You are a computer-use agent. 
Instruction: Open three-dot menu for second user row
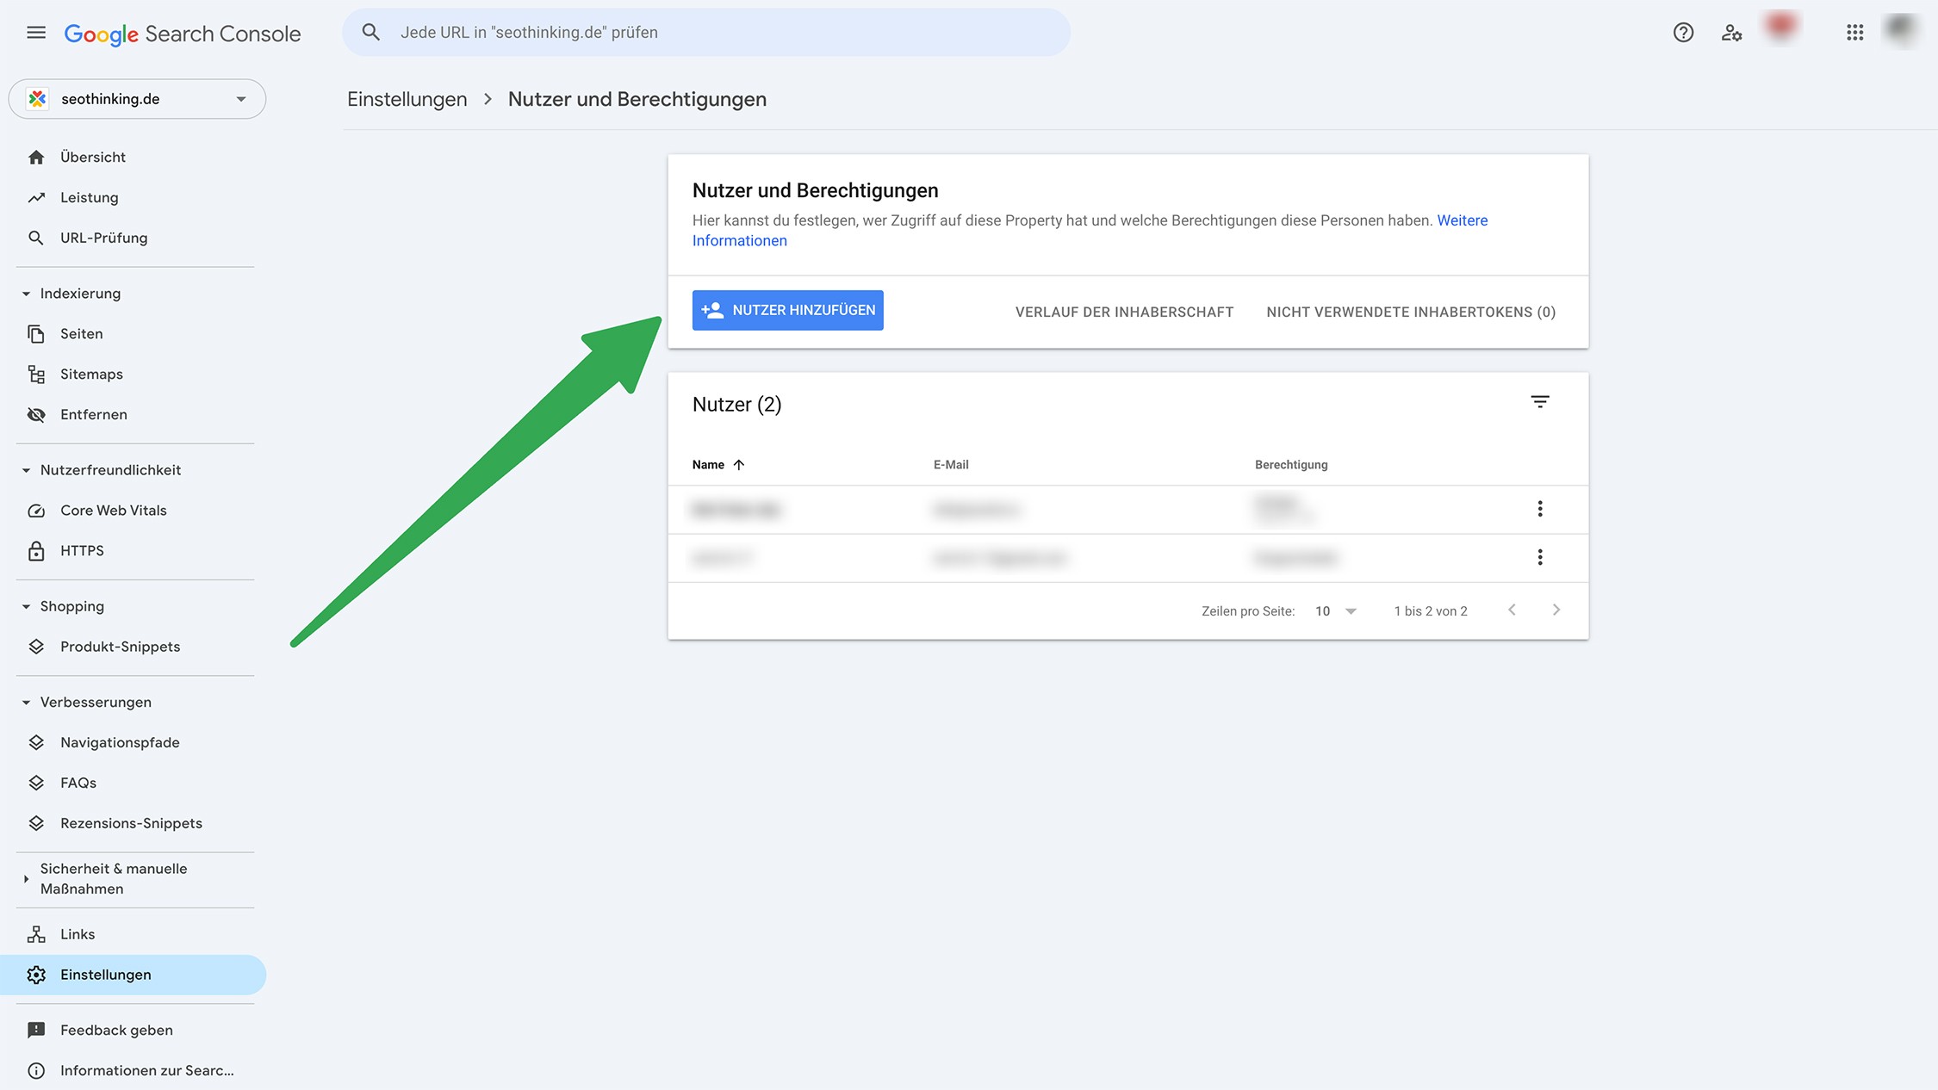coord(1539,557)
